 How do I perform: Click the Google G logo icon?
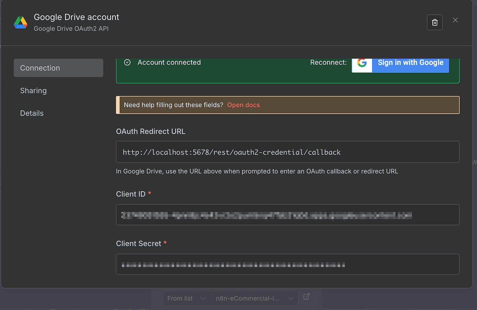(362, 63)
